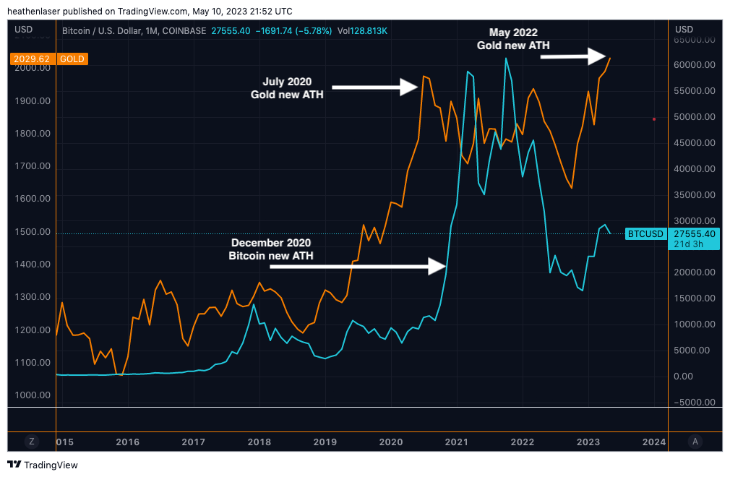Click the 1300.00 left axis value
The width and height of the screenshot is (730, 477).
[32, 297]
